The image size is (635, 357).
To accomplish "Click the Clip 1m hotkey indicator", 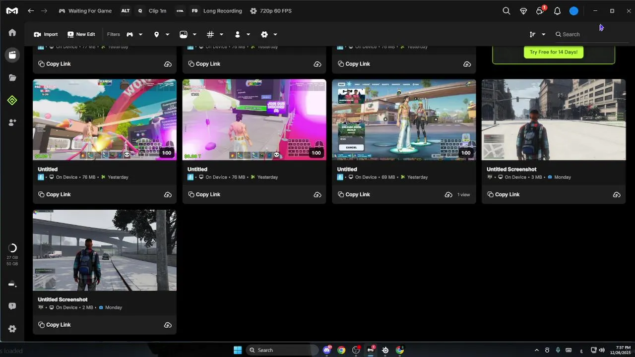I will pyautogui.click(x=143, y=11).
